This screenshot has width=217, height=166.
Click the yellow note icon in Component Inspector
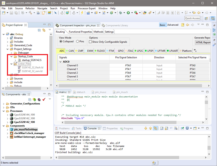pos(183,25)
